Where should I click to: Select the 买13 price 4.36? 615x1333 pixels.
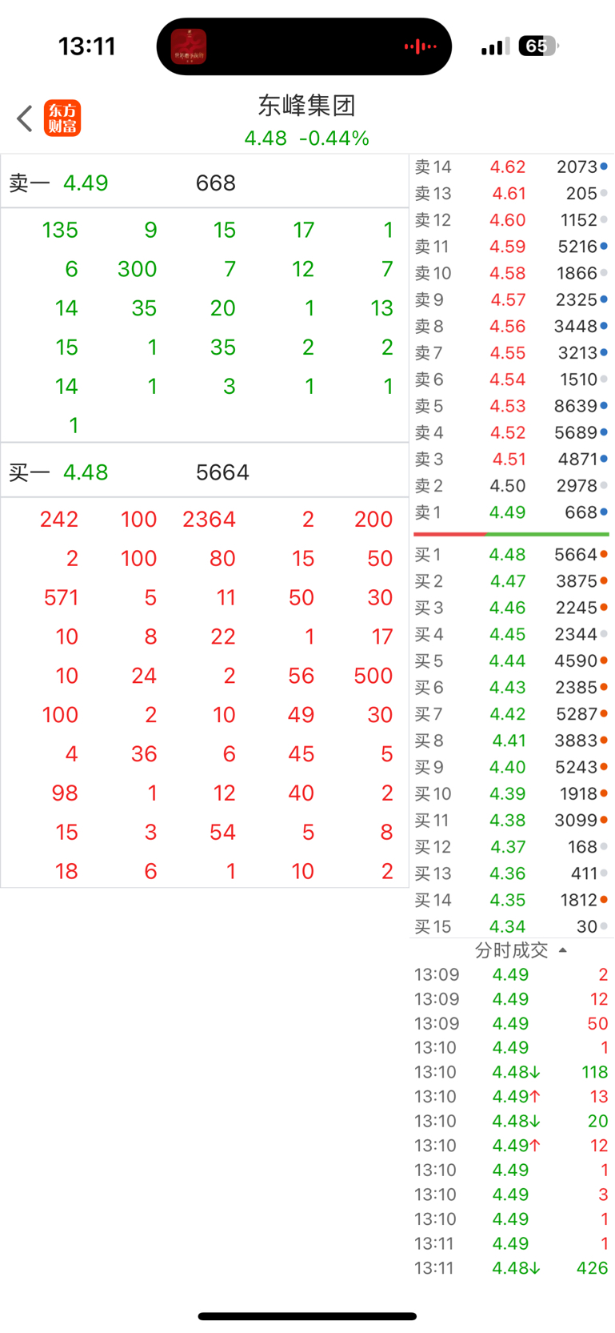[x=508, y=873]
